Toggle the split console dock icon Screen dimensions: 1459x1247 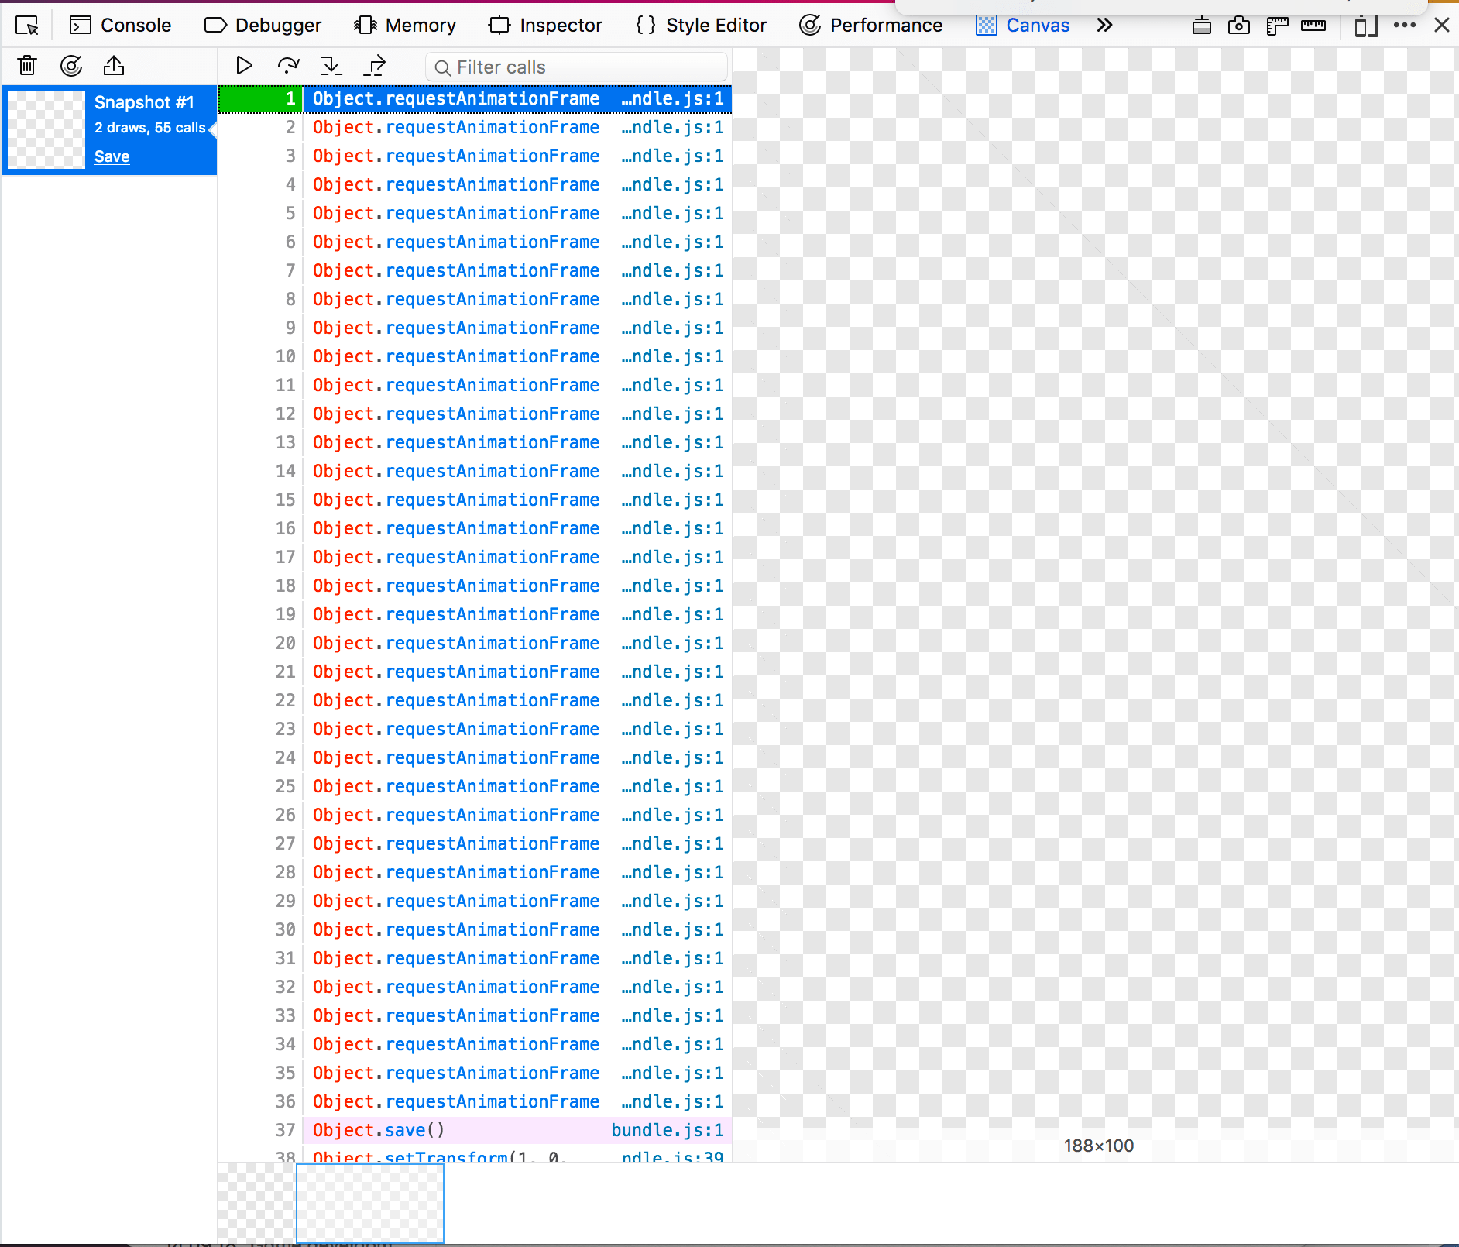(1203, 26)
